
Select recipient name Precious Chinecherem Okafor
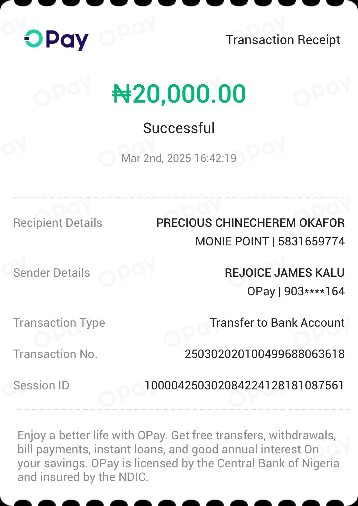coord(250,223)
